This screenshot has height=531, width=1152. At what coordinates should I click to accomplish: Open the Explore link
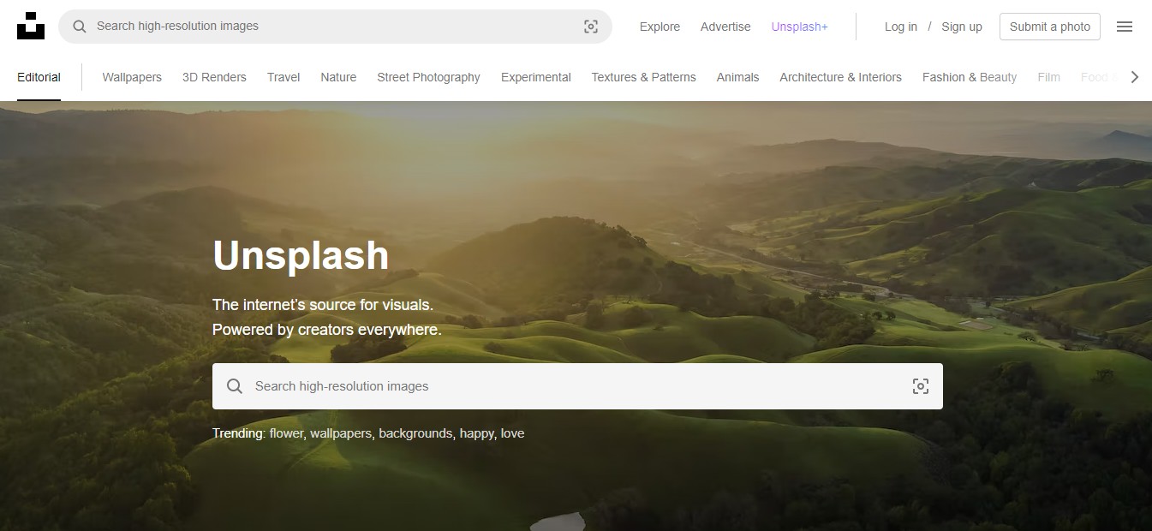(660, 27)
